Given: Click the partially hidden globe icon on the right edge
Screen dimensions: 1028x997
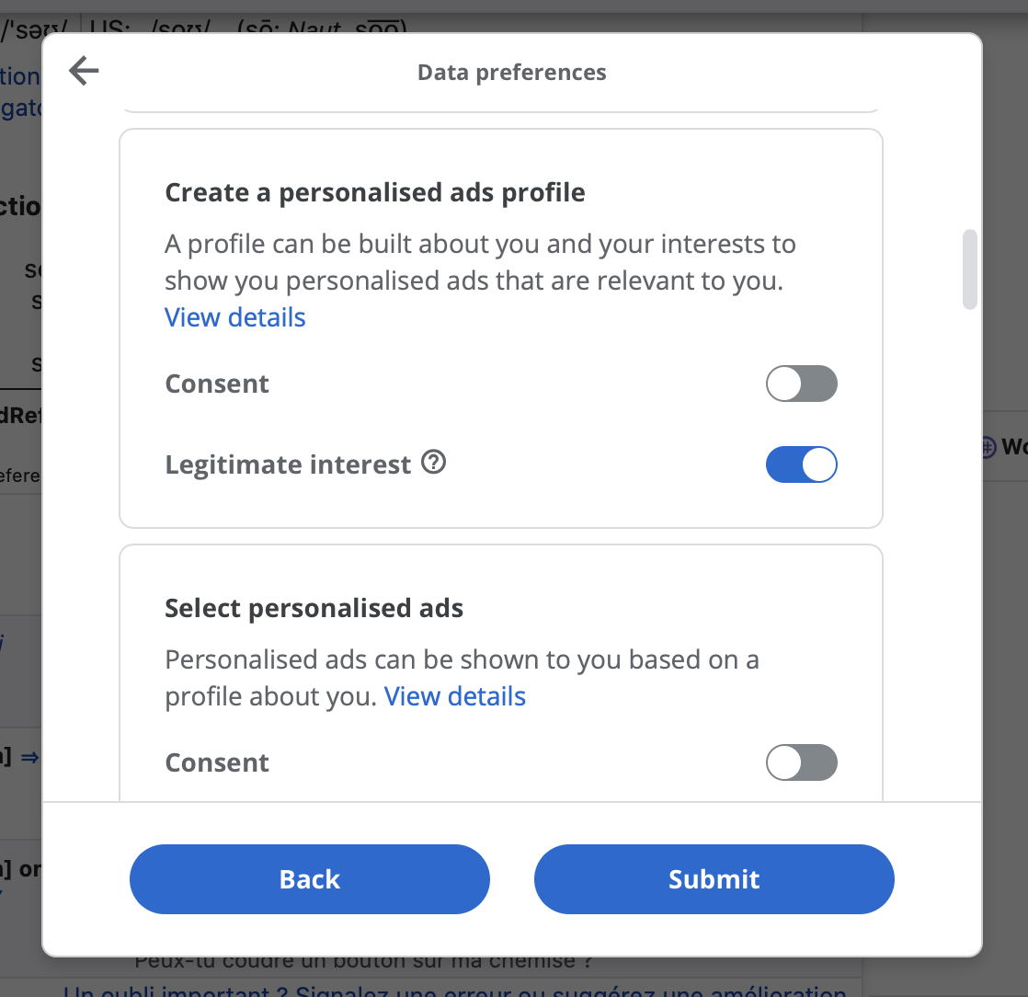Looking at the screenshot, I should pos(988,447).
